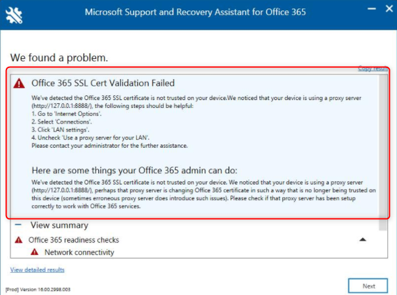This screenshot has height=295, width=397.
Task: Click the 'We found a problem.' heading
Action: [x=59, y=58]
